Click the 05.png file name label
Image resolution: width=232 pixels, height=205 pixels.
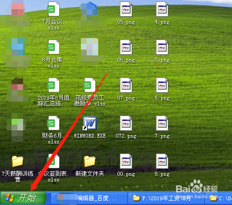pyautogui.click(x=126, y=22)
